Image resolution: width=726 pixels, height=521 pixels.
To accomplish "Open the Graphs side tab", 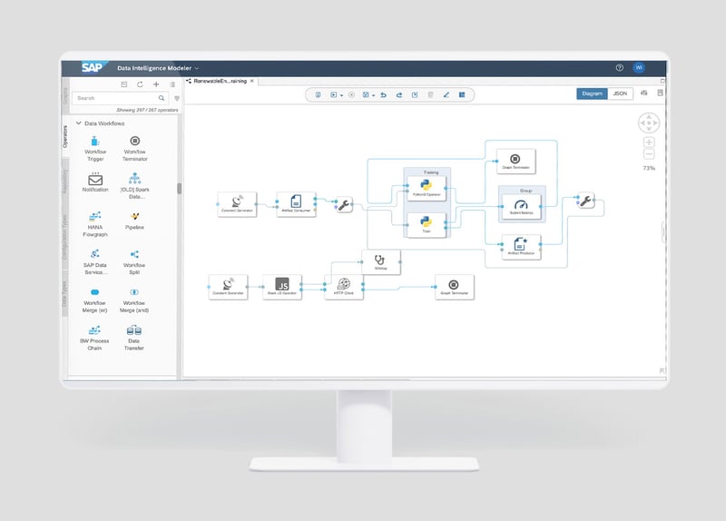I will (64, 96).
